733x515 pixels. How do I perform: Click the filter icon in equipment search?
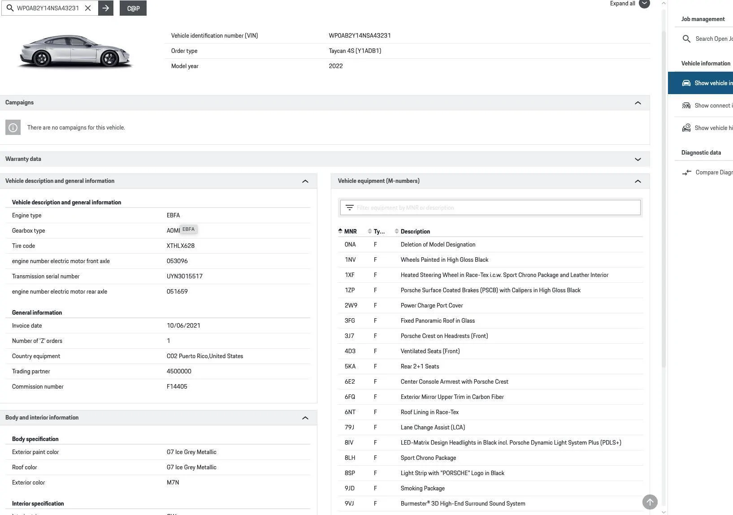pos(350,208)
